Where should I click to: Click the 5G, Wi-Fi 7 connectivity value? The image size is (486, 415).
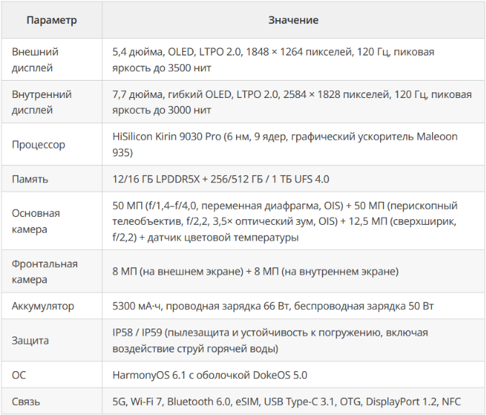pos(287,401)
